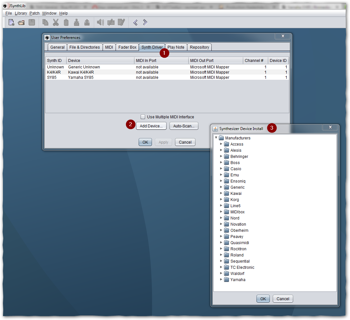Screen dimensions: 350x320
Task: Click the Play patch speaker icon
Action: pos(100,22)
